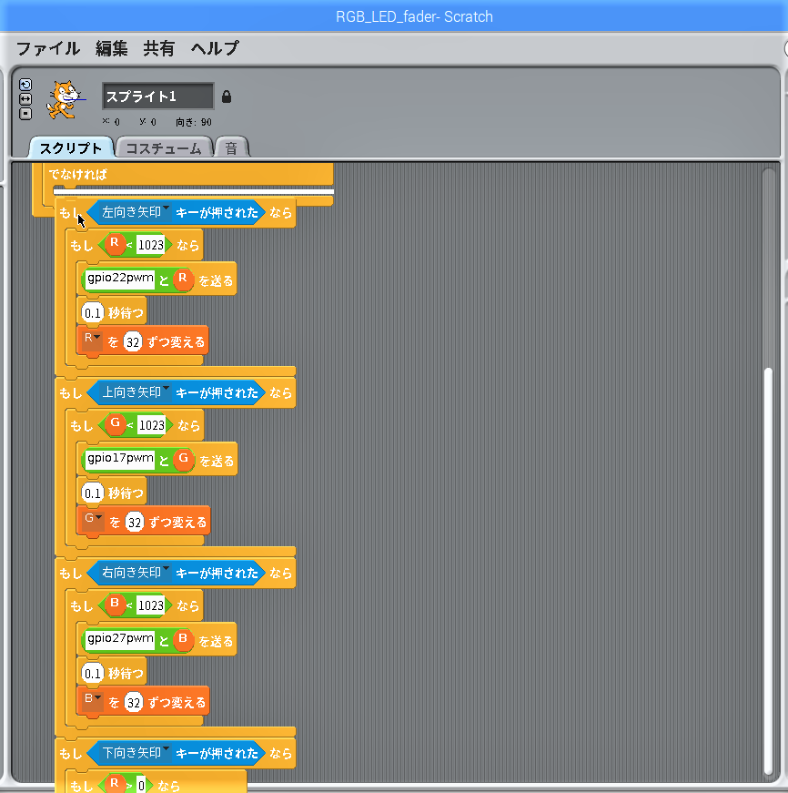Click the B variable in gpio27pwm join block
The height and width of the screenshot is (793, 788).
click(x=183, y=640)
